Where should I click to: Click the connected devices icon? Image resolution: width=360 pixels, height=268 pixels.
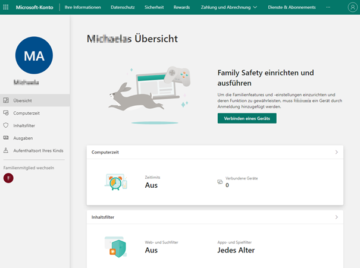tap(220, 182)
